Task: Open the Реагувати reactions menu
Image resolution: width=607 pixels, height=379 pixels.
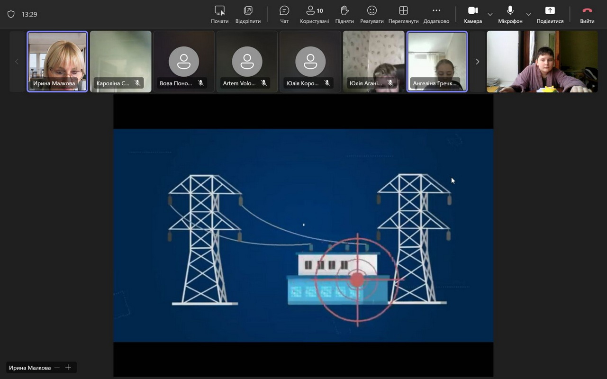Action: pyautogui.click(x=371, y=14)
